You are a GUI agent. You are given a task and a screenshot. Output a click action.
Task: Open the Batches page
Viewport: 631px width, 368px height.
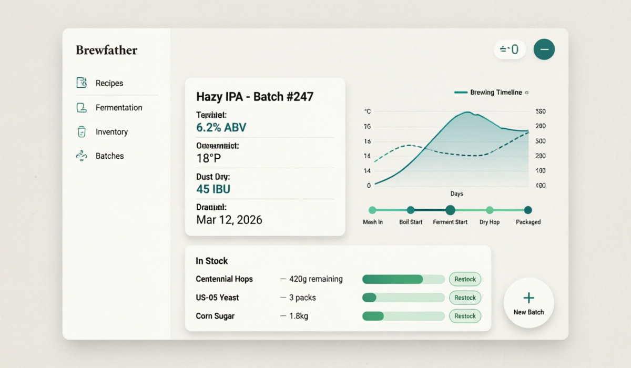[x=110, y=156]
